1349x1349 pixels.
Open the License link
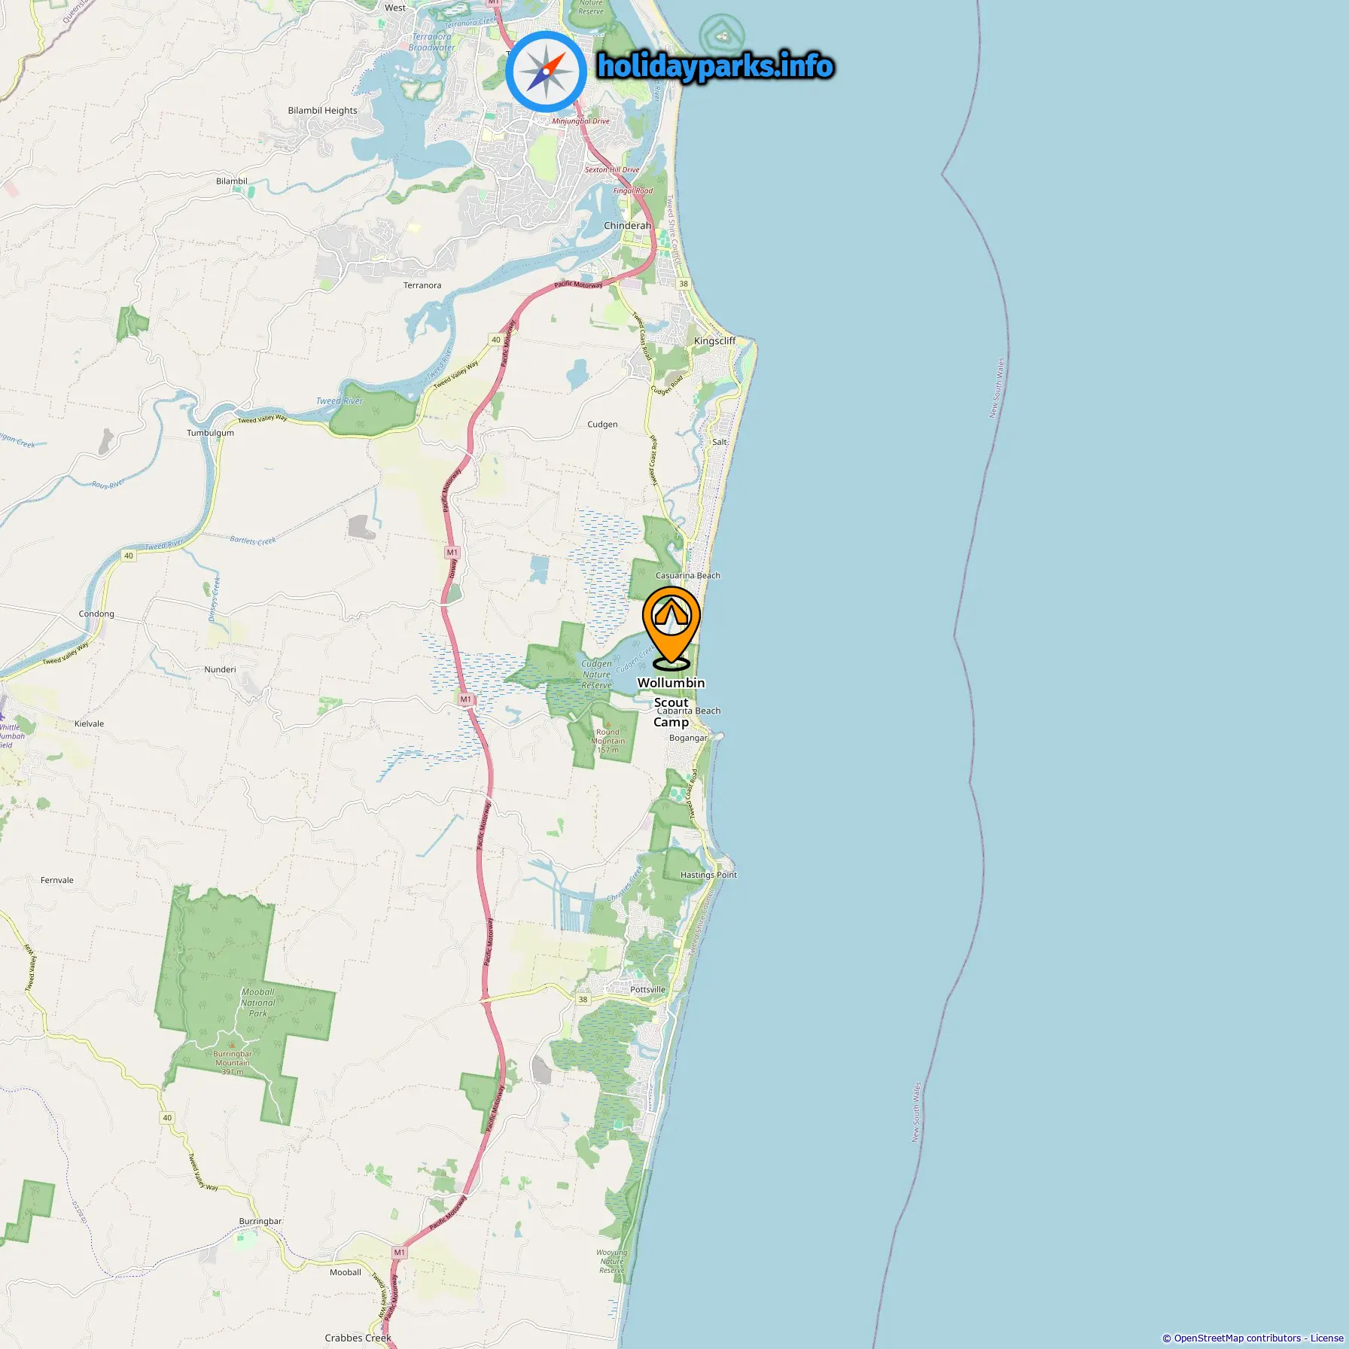(1326, 1338)
